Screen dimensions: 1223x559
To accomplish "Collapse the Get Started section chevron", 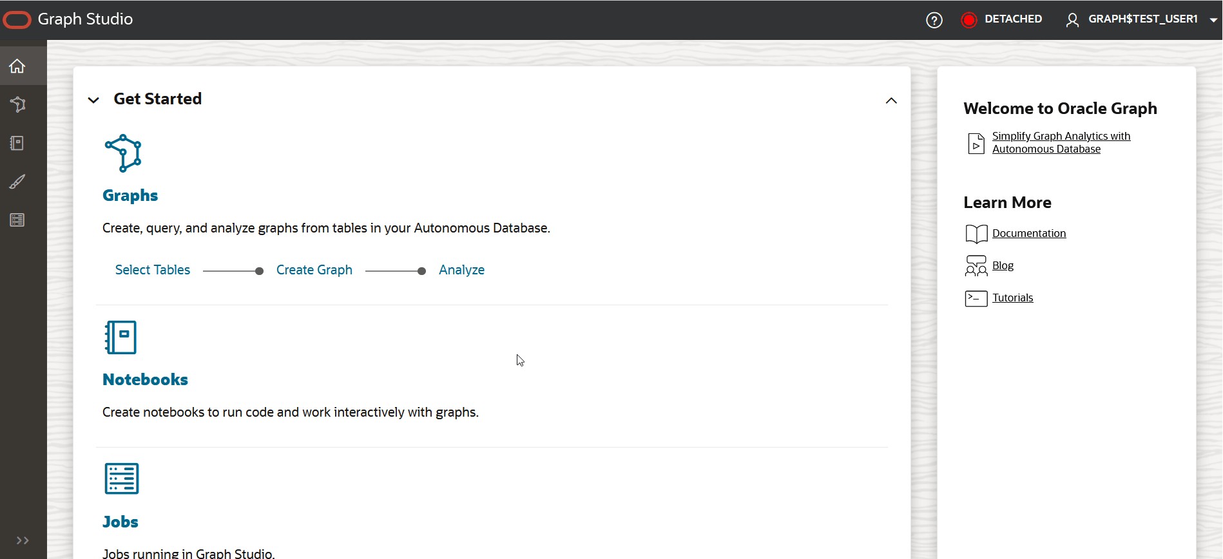I will coord(93,100).
